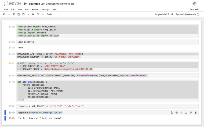Click the blue collapser bar beside output [54]

pos(5,118)
